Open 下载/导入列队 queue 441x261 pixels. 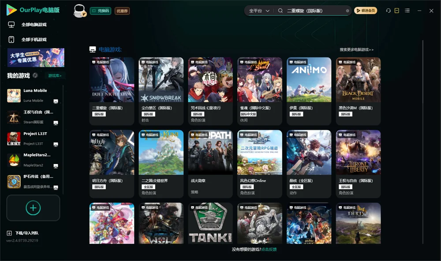pos(27,233)
